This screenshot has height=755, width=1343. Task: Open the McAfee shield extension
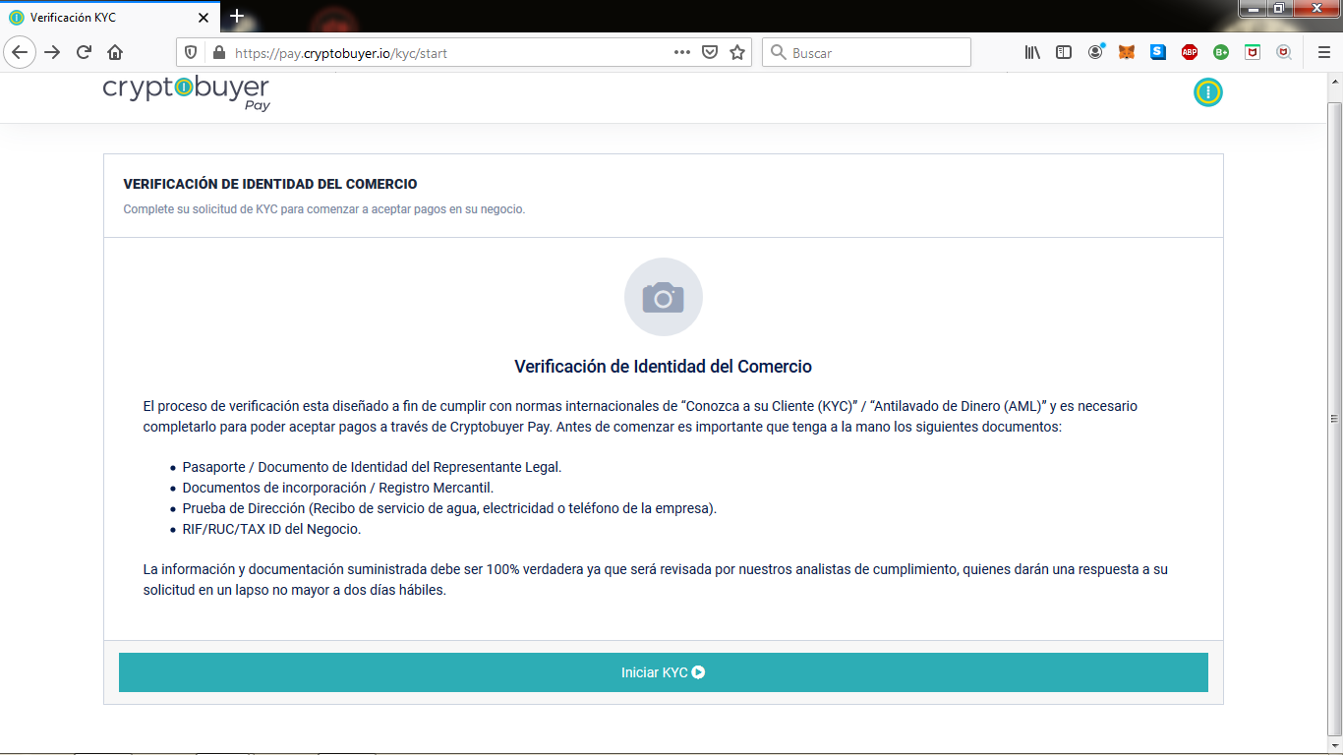coord(1253,53)
